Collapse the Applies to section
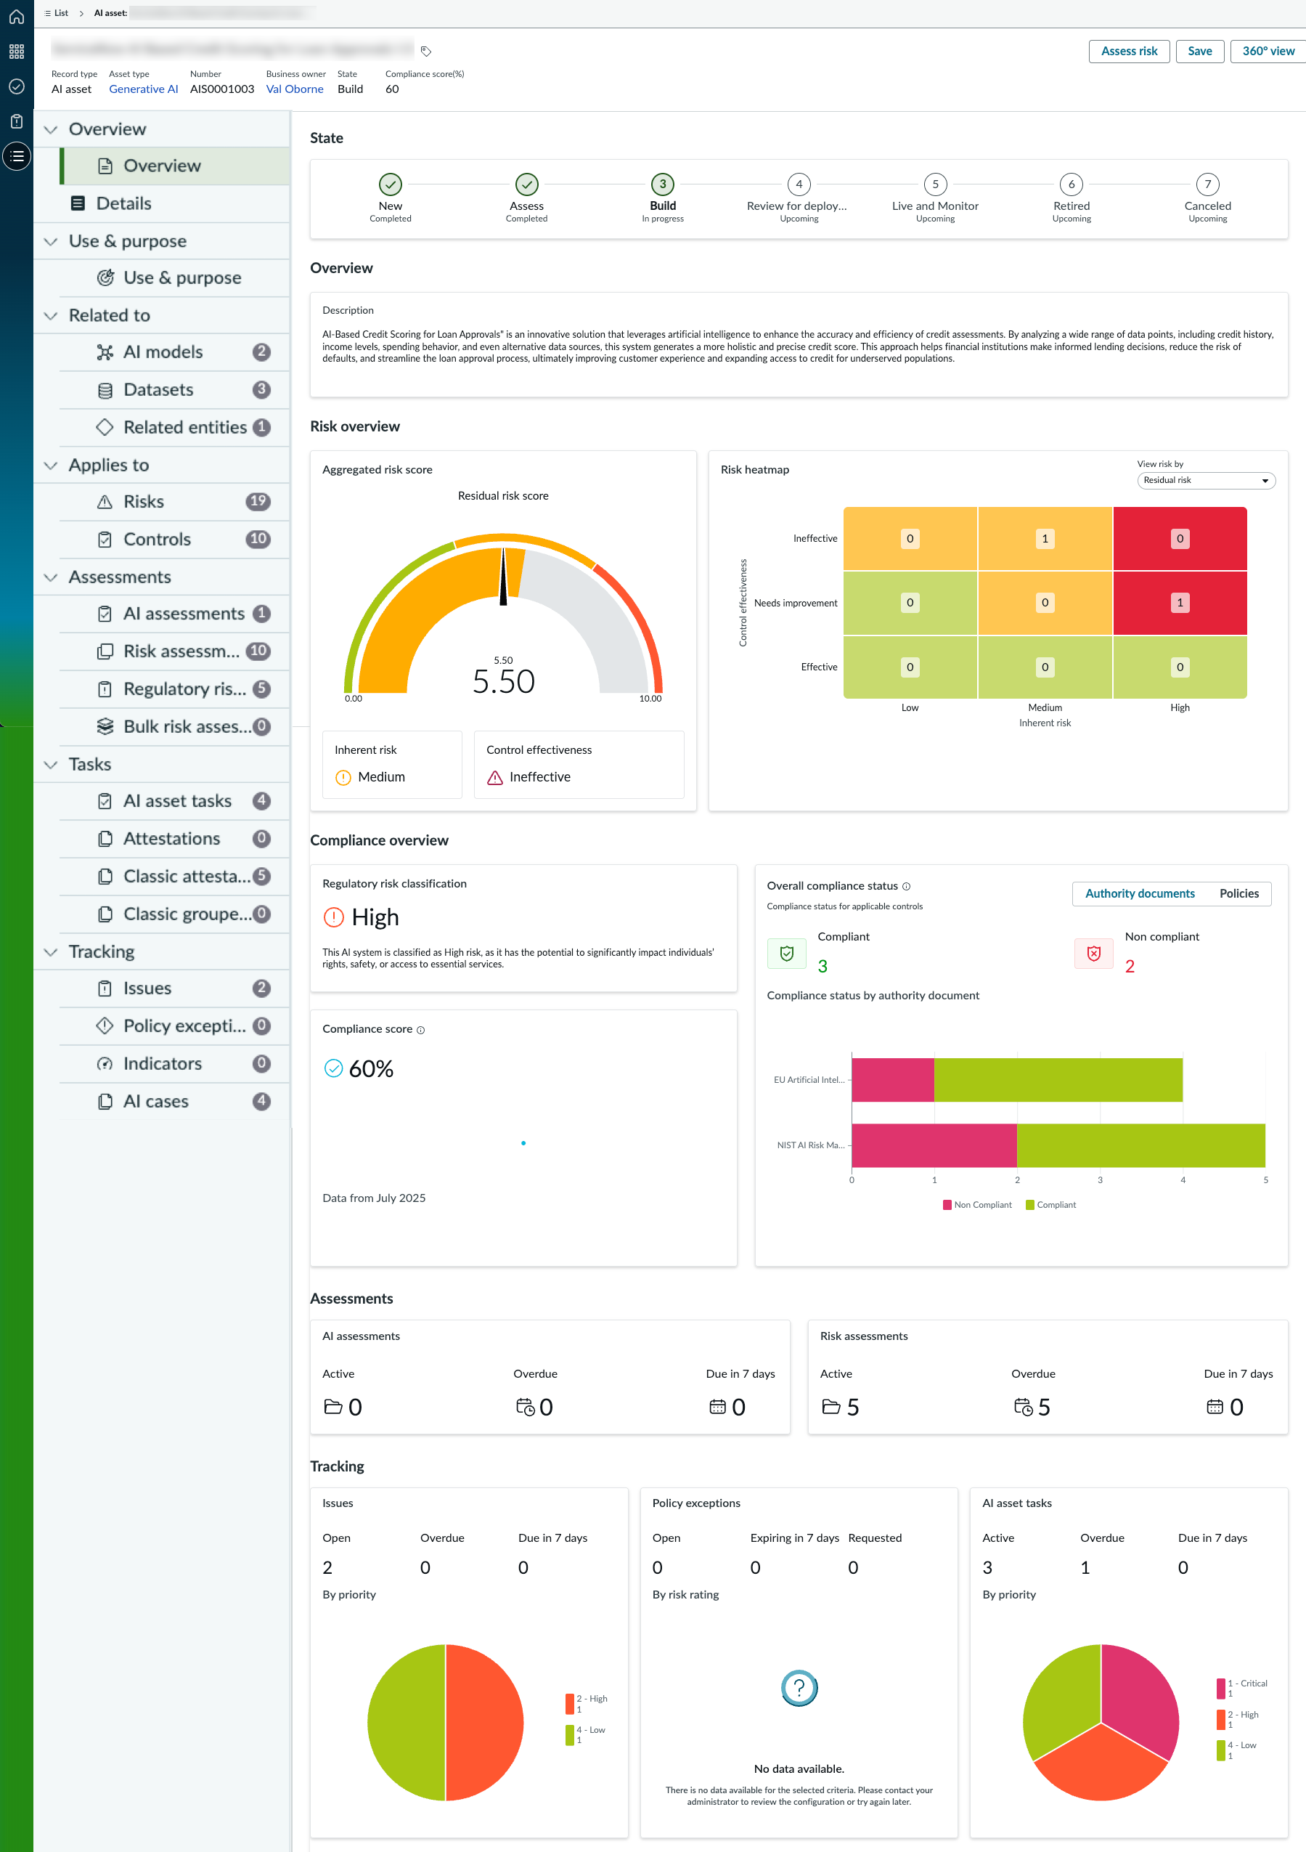Screen dimensions: 1306x1852 pyautogui.click(x=51, y=466)
